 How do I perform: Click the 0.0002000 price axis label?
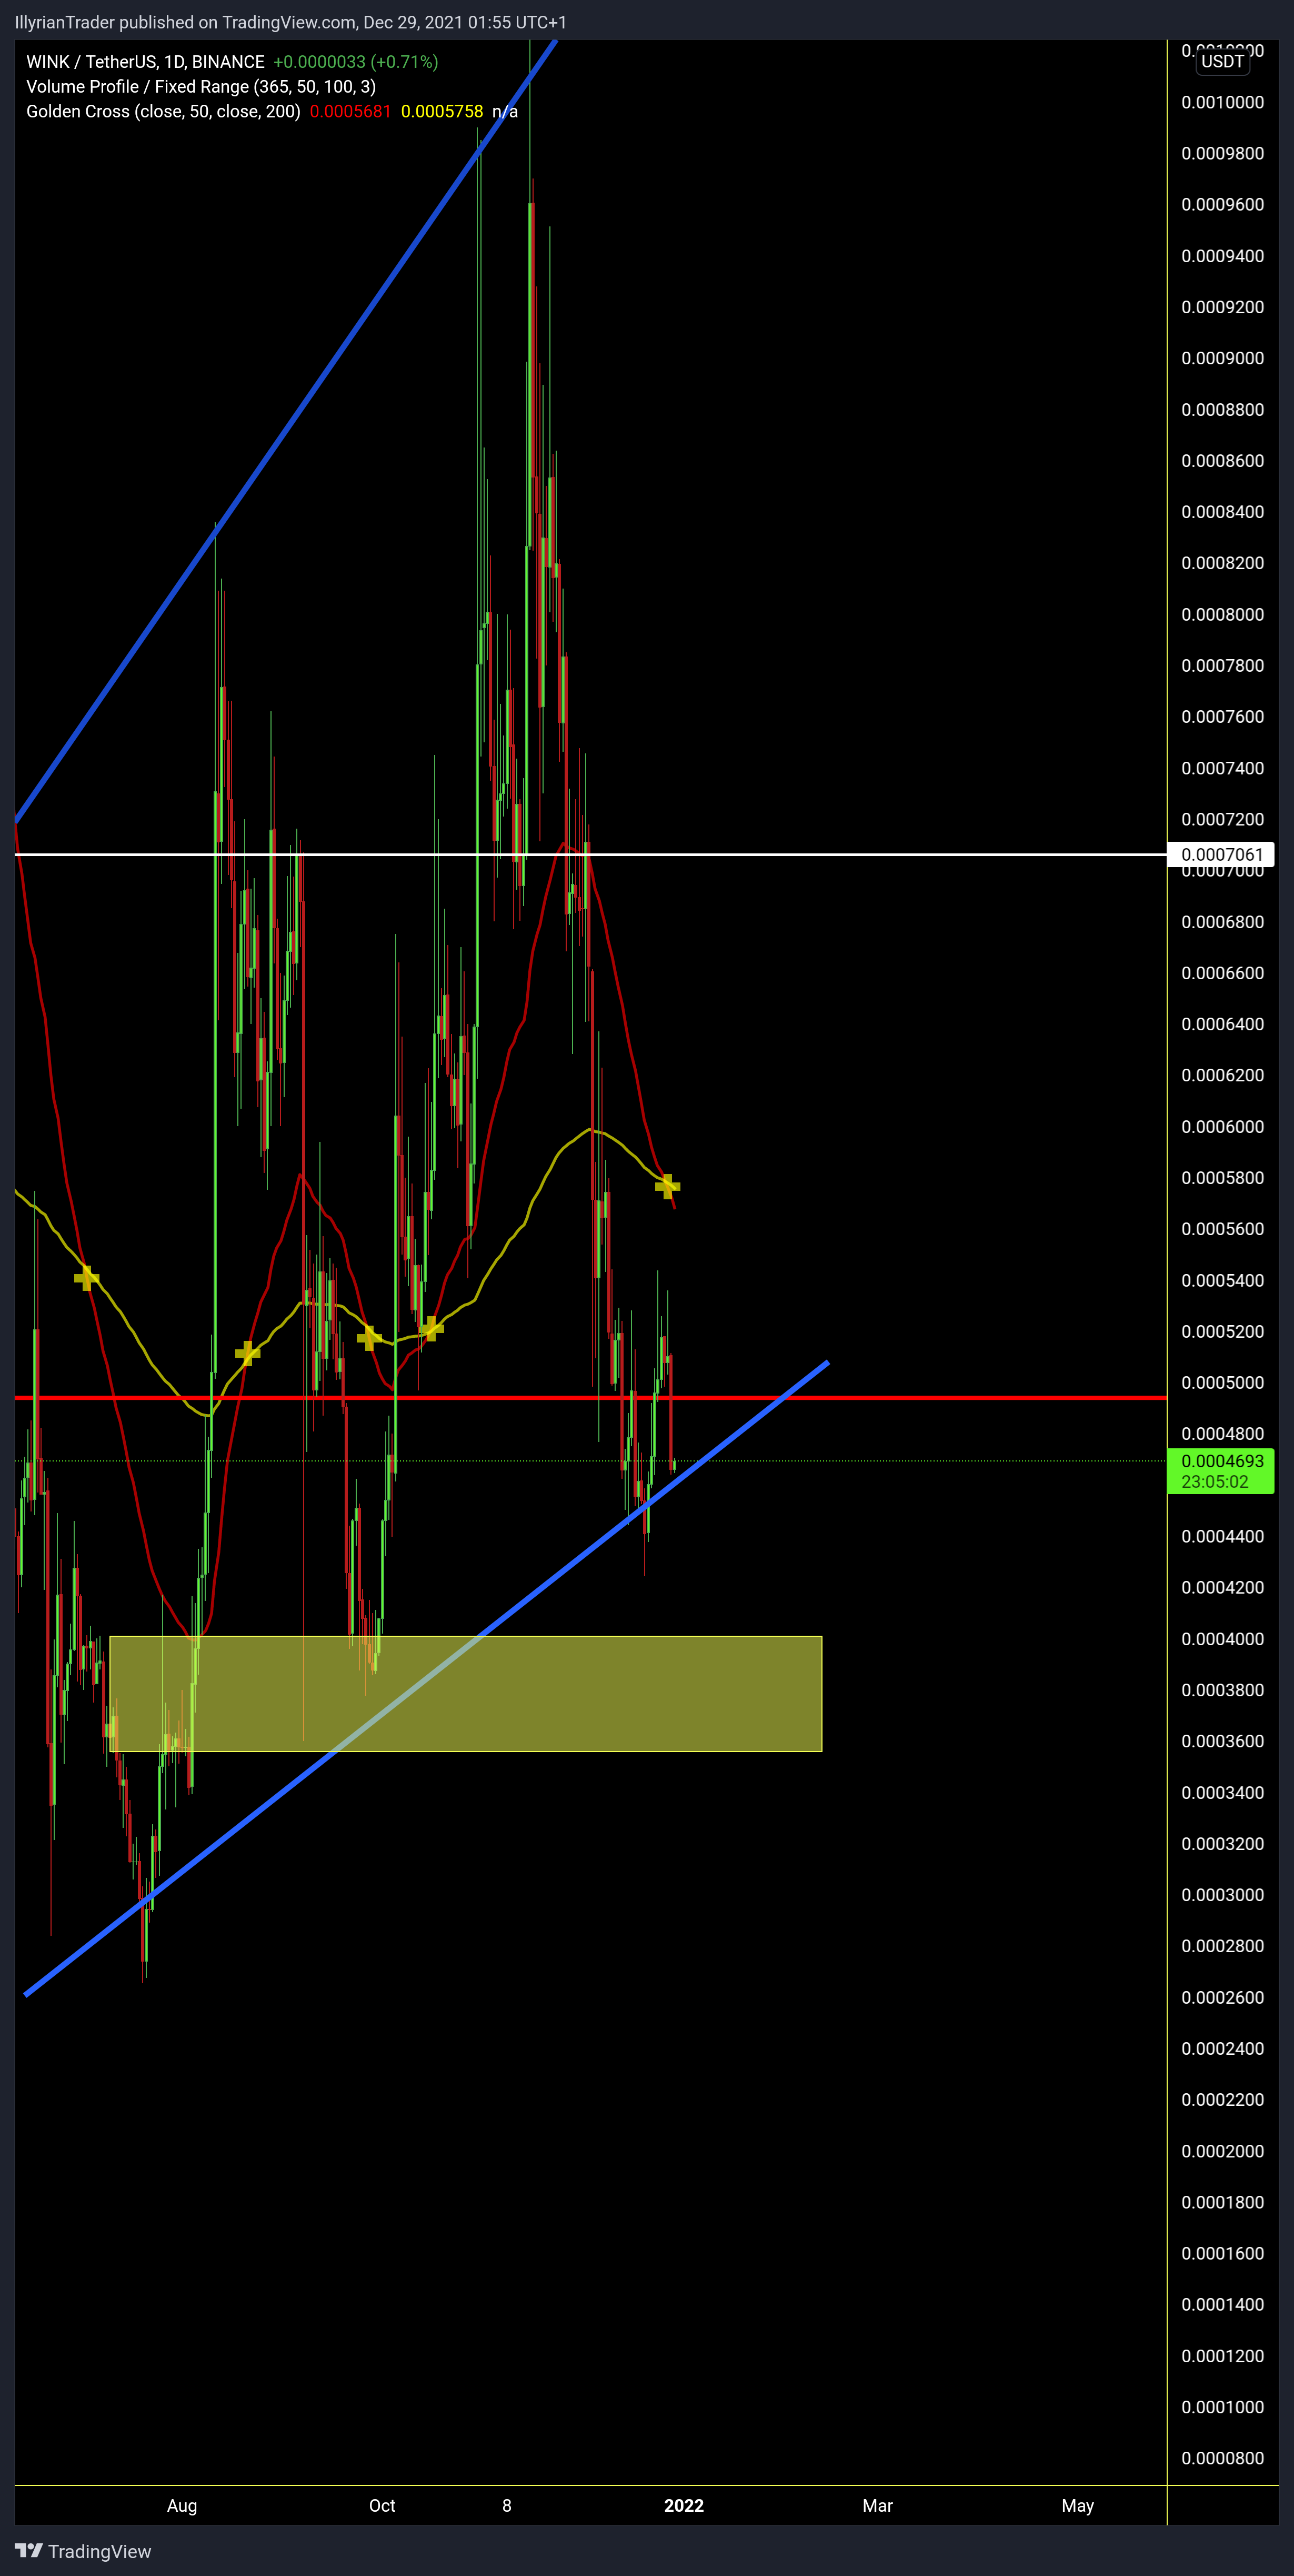(x=1222, y=2151)
